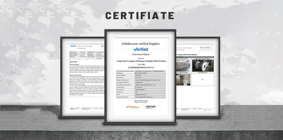Click the stainless steel coil product photo

[x=203, y=65]
